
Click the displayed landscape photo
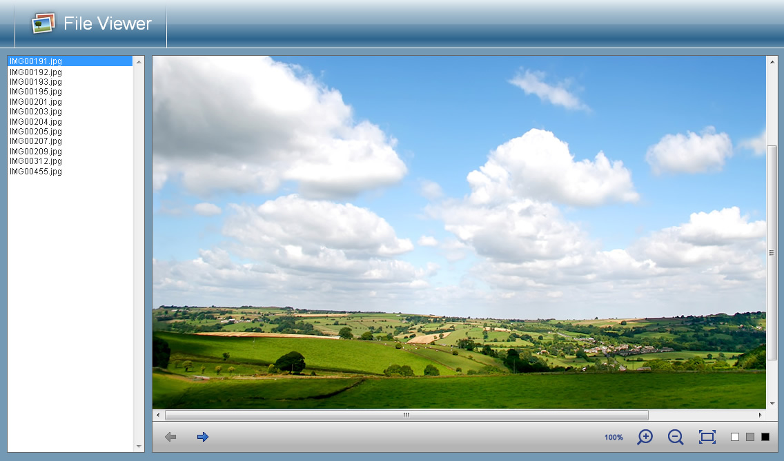[x=459, y=232]
